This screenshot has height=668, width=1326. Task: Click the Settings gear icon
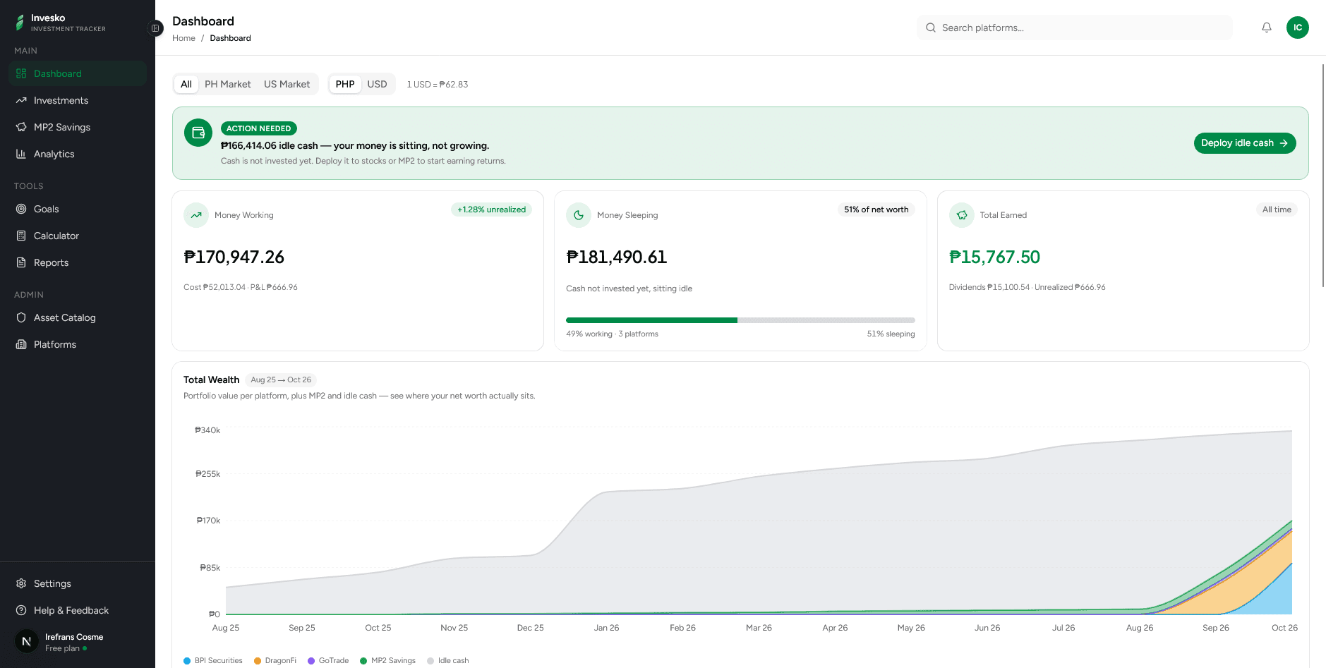pos(21,583)
